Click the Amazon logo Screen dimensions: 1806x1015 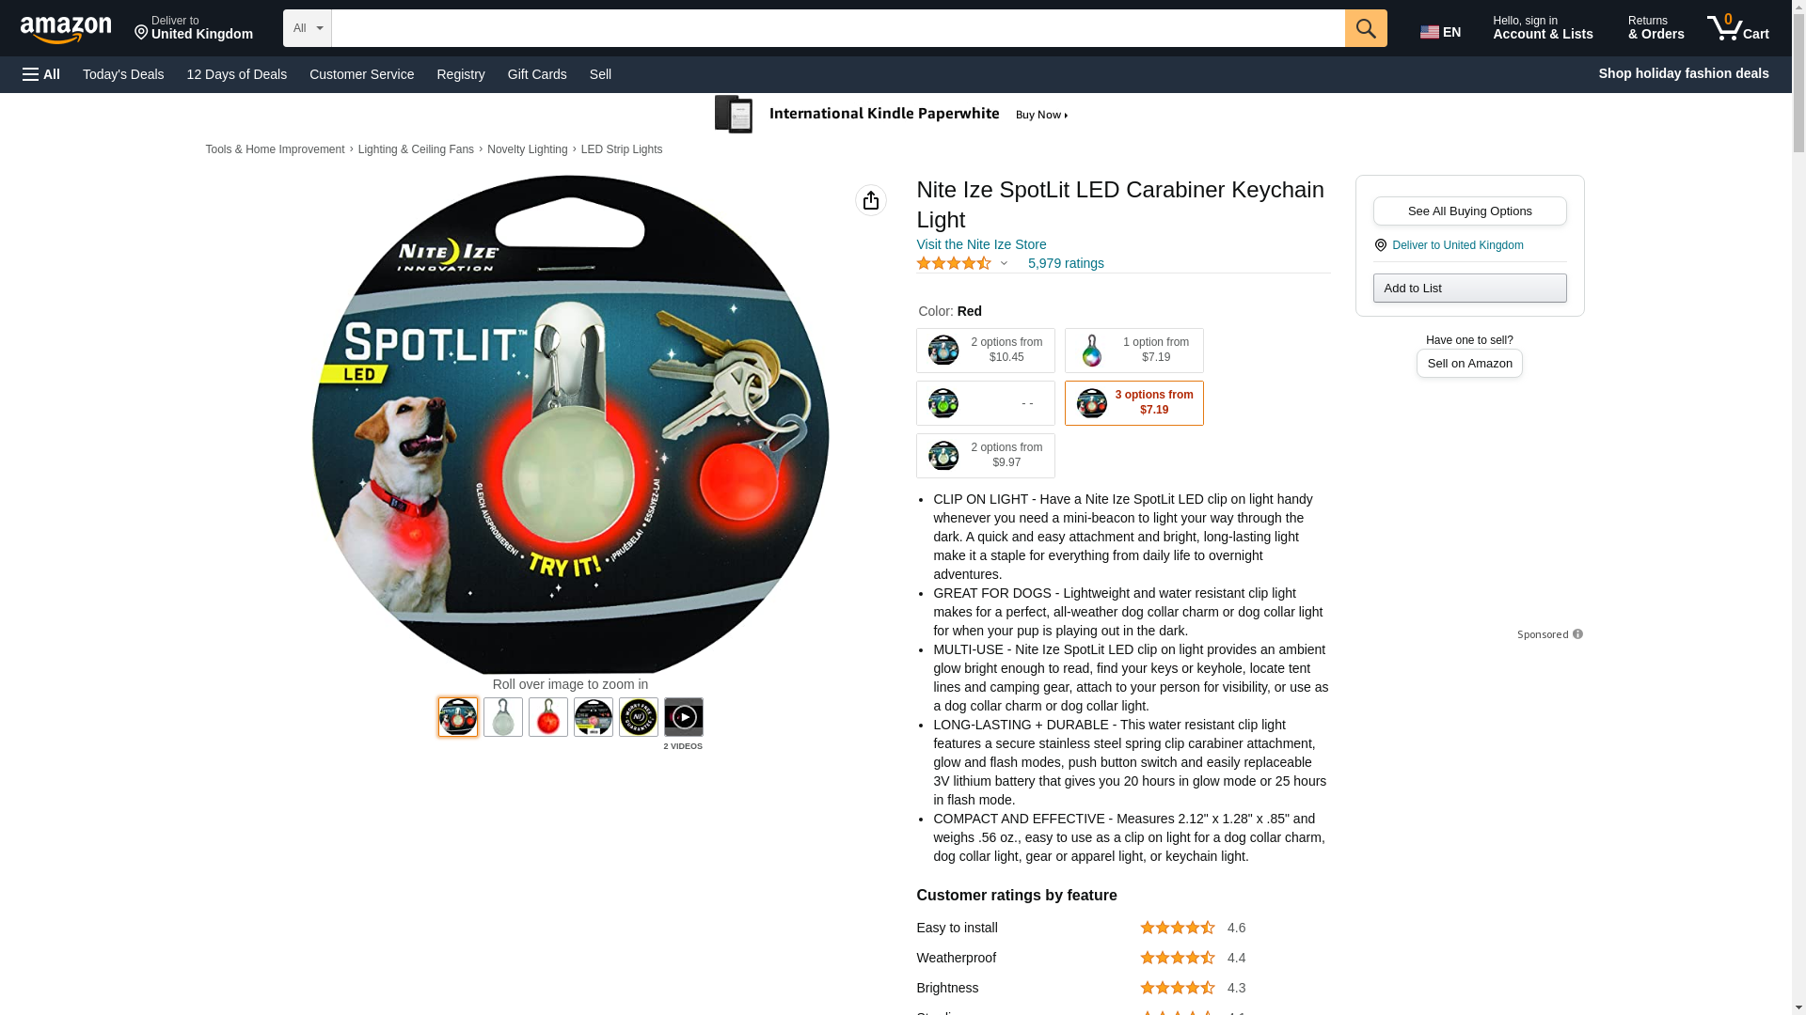click(66, 30)
